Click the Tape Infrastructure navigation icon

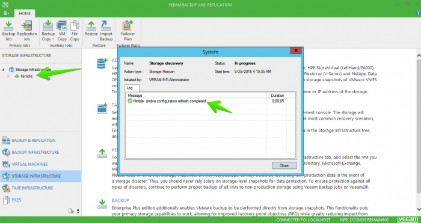pos(6,188)
